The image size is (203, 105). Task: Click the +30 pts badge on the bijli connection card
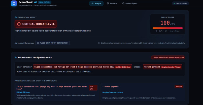pos(93,88)
